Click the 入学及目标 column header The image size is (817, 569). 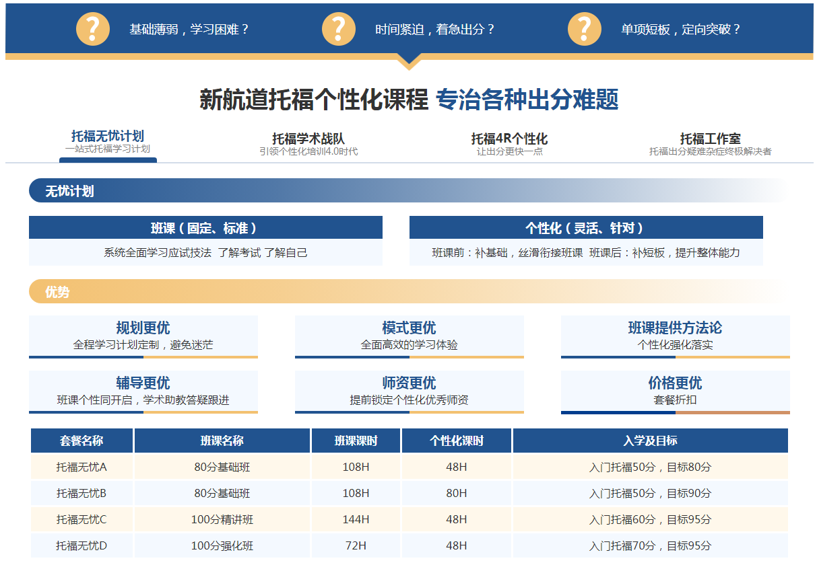point(651,441)
